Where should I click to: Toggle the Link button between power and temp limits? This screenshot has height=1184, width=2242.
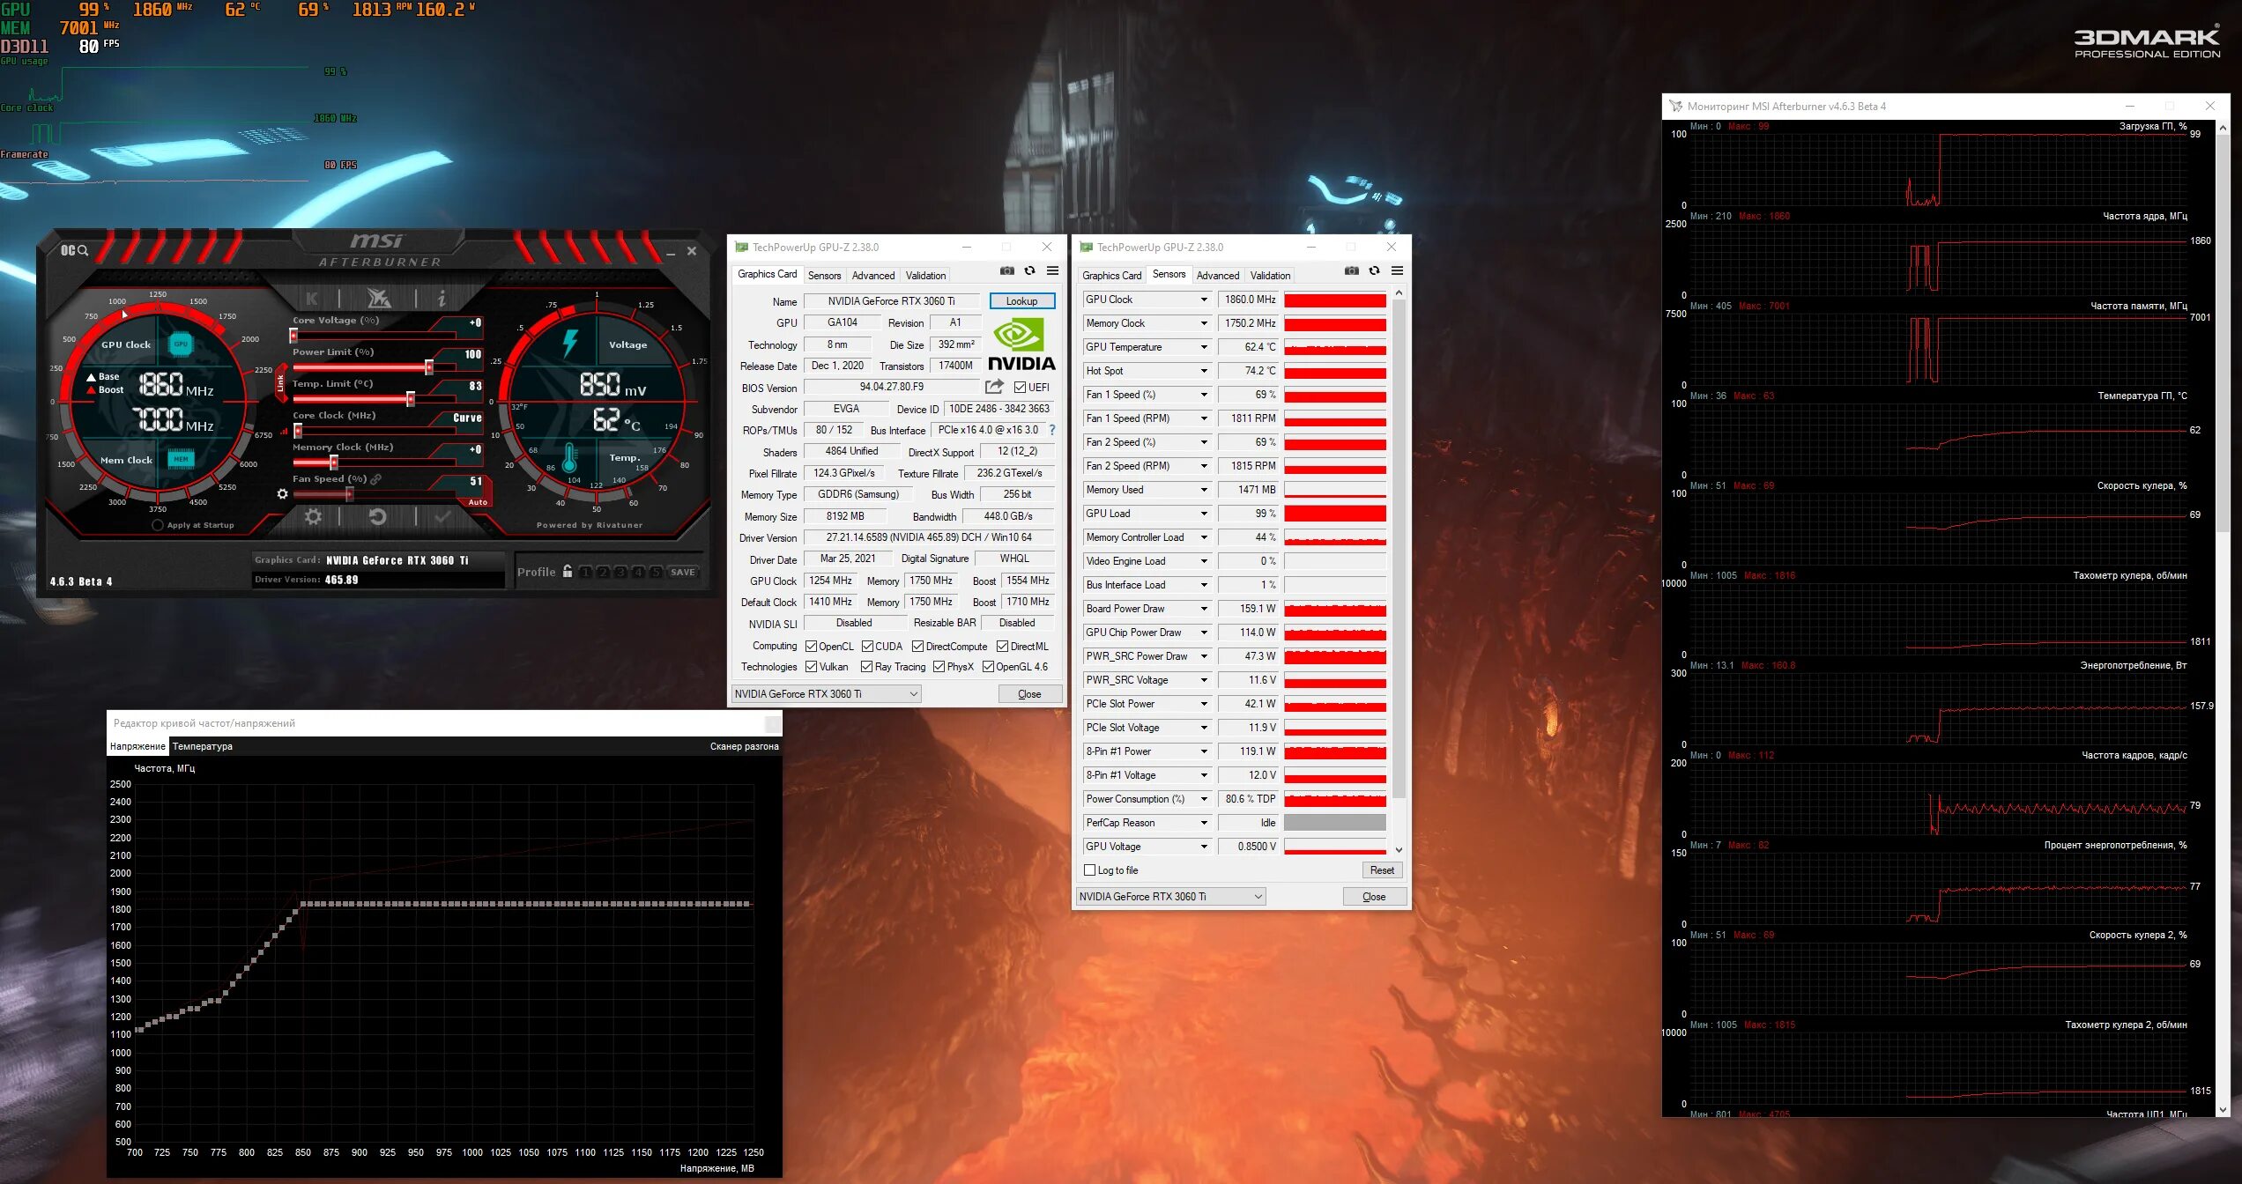click(281, 382)
